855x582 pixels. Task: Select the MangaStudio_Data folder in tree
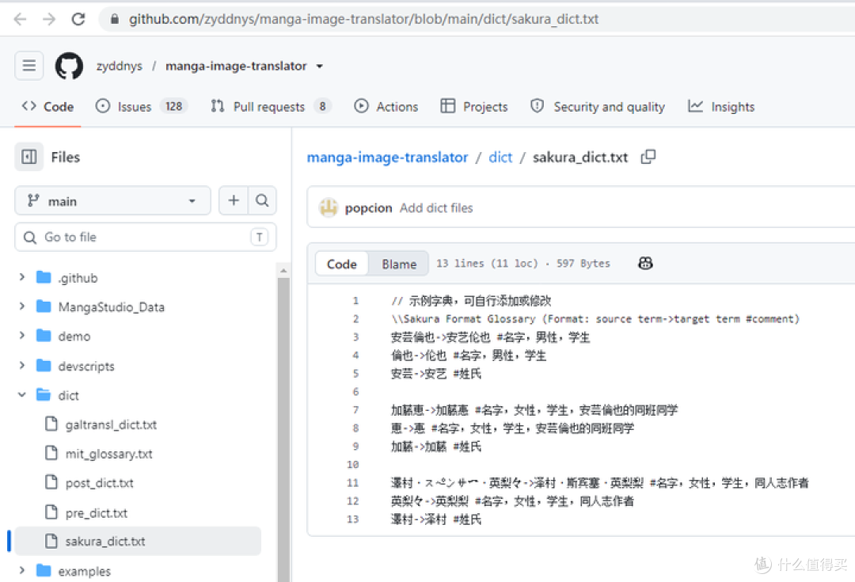[112, 307]
